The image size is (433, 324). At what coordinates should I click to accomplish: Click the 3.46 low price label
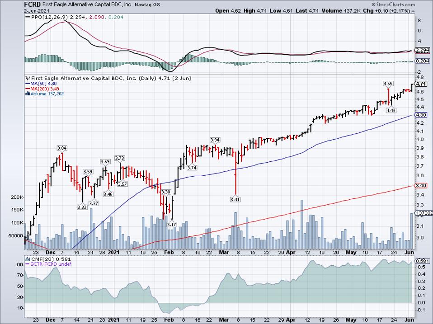click(x=108, y=194)
